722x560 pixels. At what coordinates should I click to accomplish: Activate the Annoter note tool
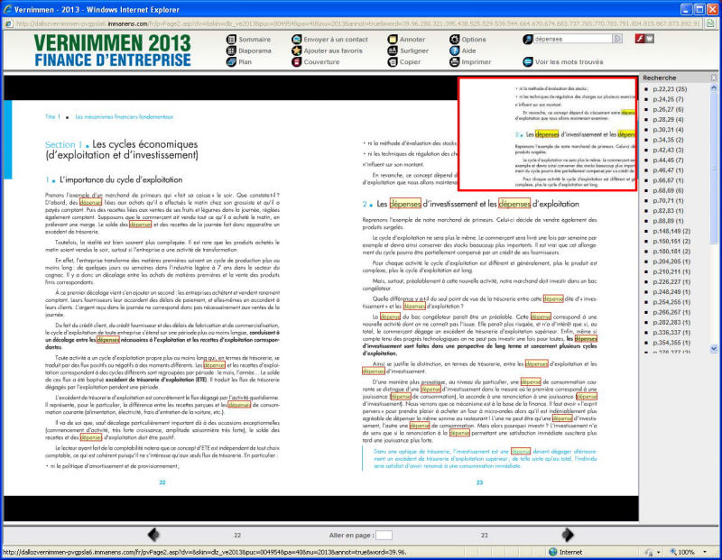pyautogui.click(x=407, y=40)
